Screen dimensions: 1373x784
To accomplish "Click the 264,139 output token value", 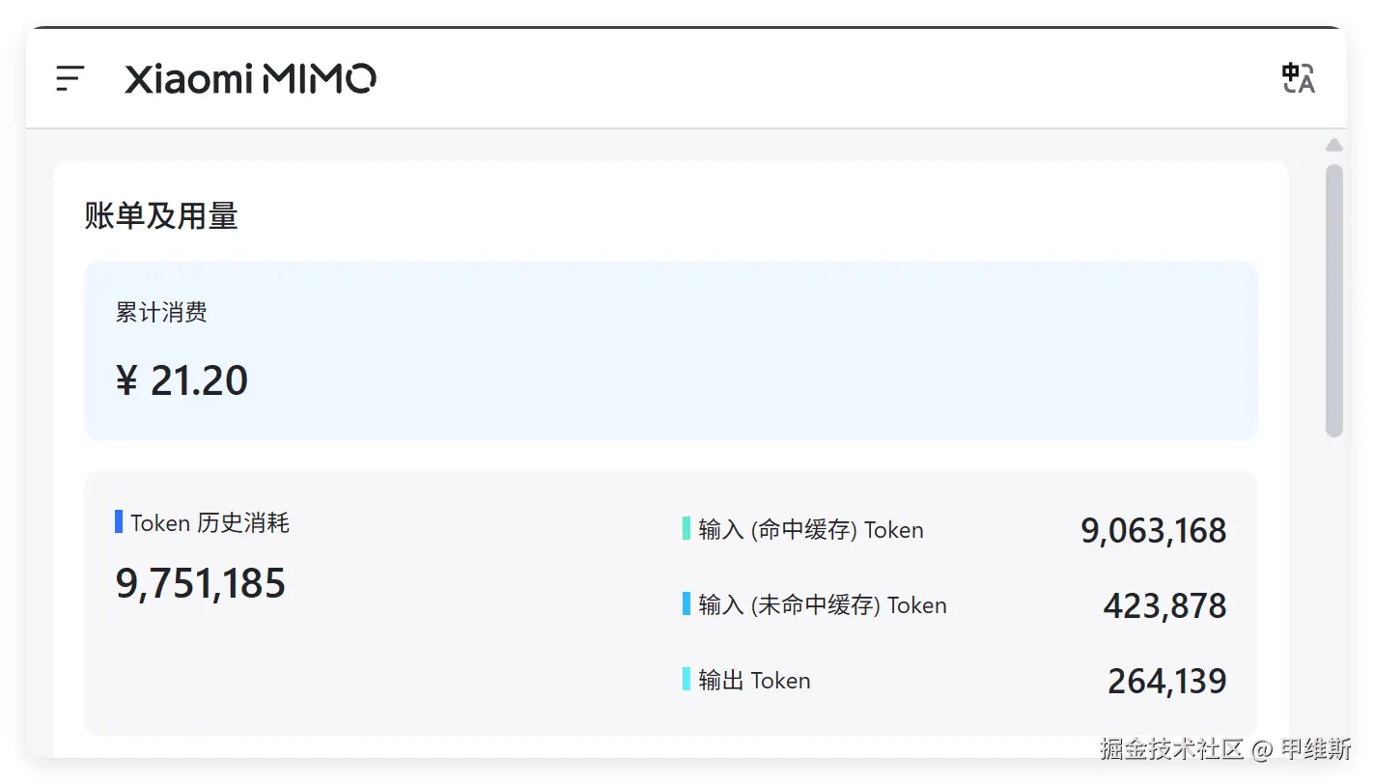I will pyautogui.click(x=1166, y=682).
